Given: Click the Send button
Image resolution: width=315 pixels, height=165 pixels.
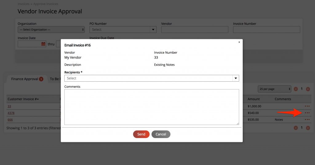Looking at the screenshot, I should pos(141,134).
